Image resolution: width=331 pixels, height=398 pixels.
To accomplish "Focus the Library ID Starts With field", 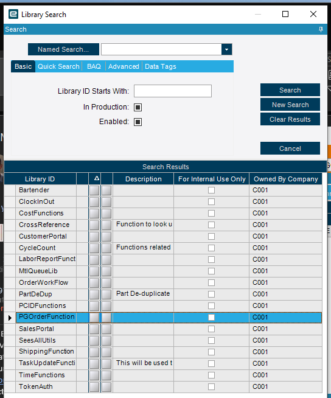I will (x=173, y=91).
